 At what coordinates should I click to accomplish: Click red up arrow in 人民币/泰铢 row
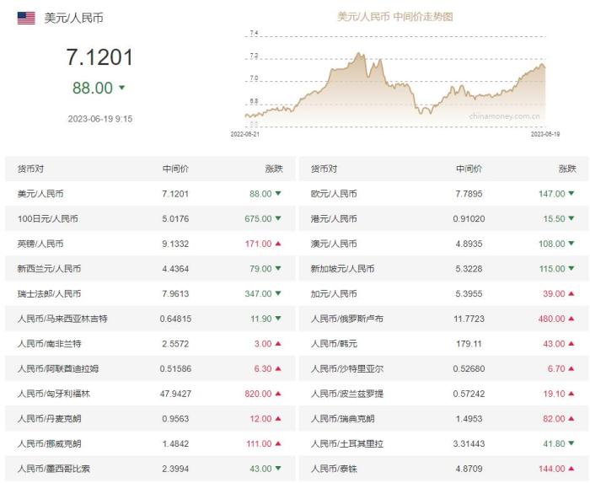[571, 469]
